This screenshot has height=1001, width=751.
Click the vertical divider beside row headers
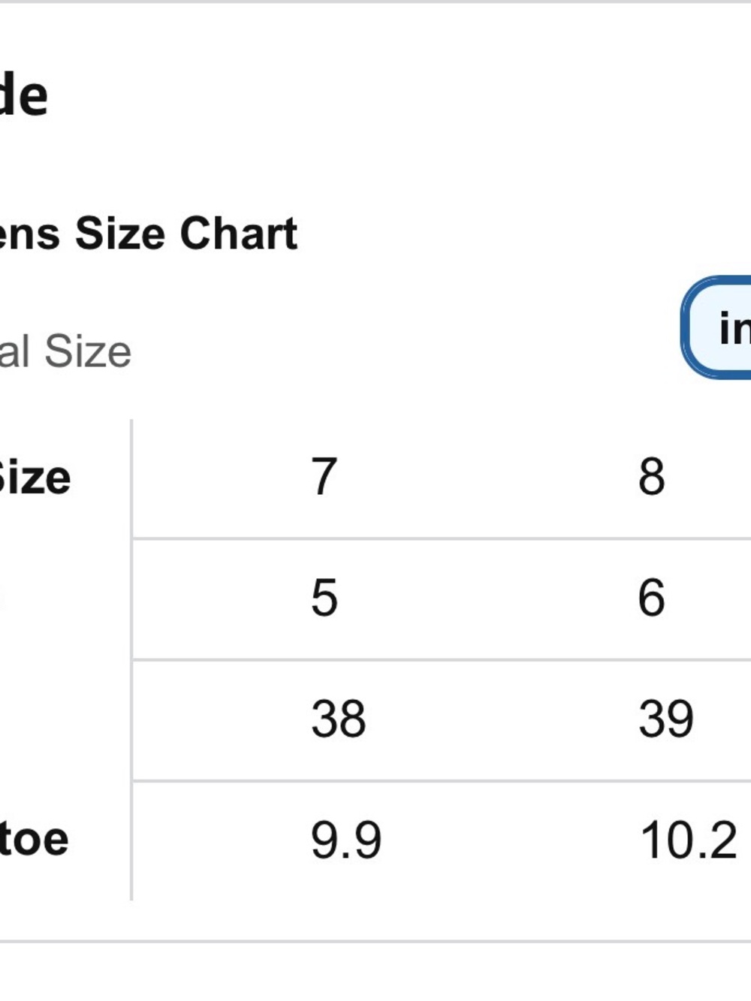click(131, 659)
